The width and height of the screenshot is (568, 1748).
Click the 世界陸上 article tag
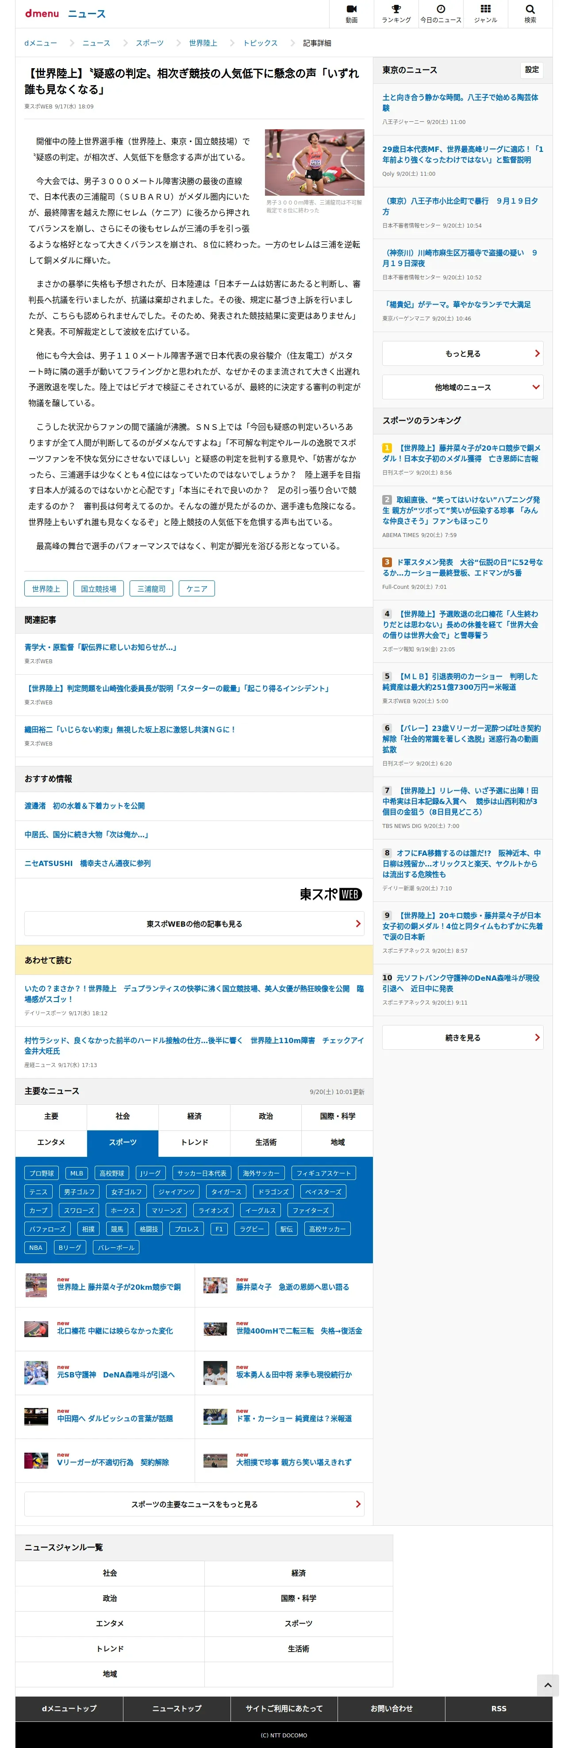coord(46,588)
